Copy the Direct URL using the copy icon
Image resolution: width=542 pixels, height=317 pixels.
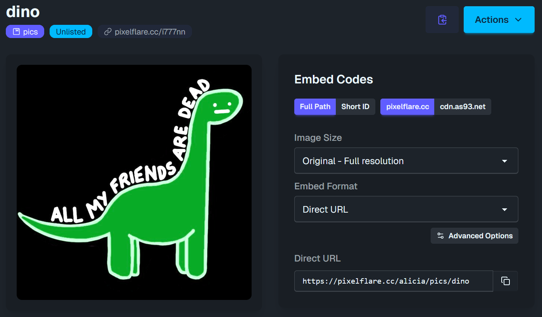pos(505,281)
